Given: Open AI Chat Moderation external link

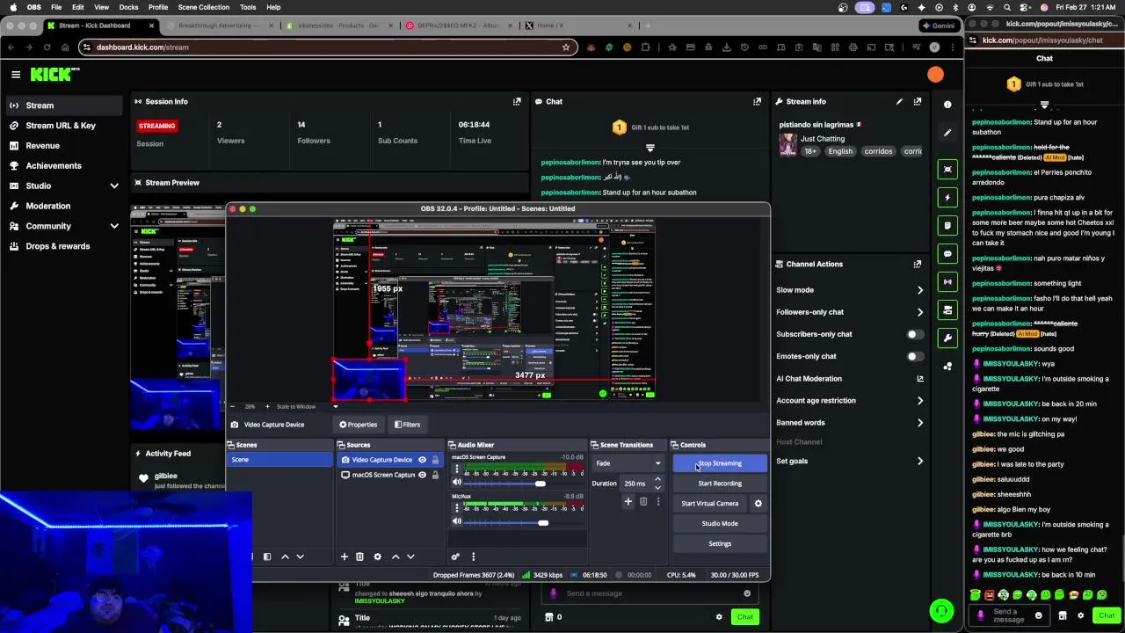Looking at the screenshot, I should tap(920, 379).
